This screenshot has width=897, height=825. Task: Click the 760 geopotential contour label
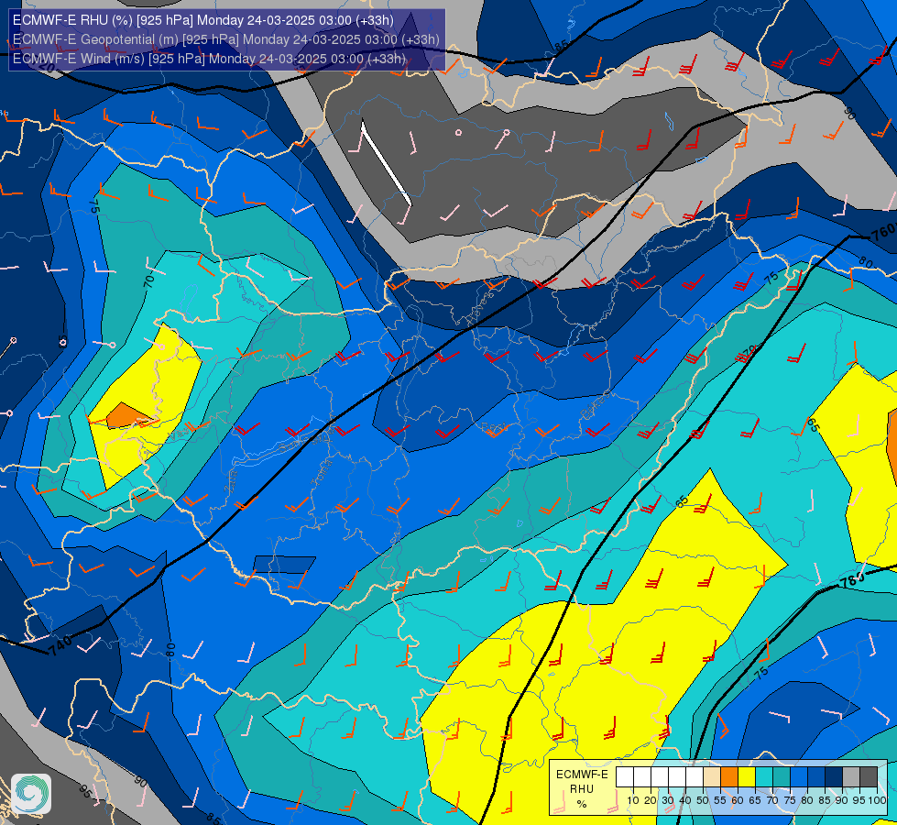(884, 231)
